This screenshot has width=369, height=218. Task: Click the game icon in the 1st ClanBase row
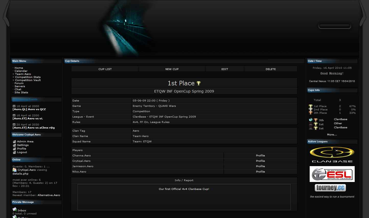click(311, 128)
